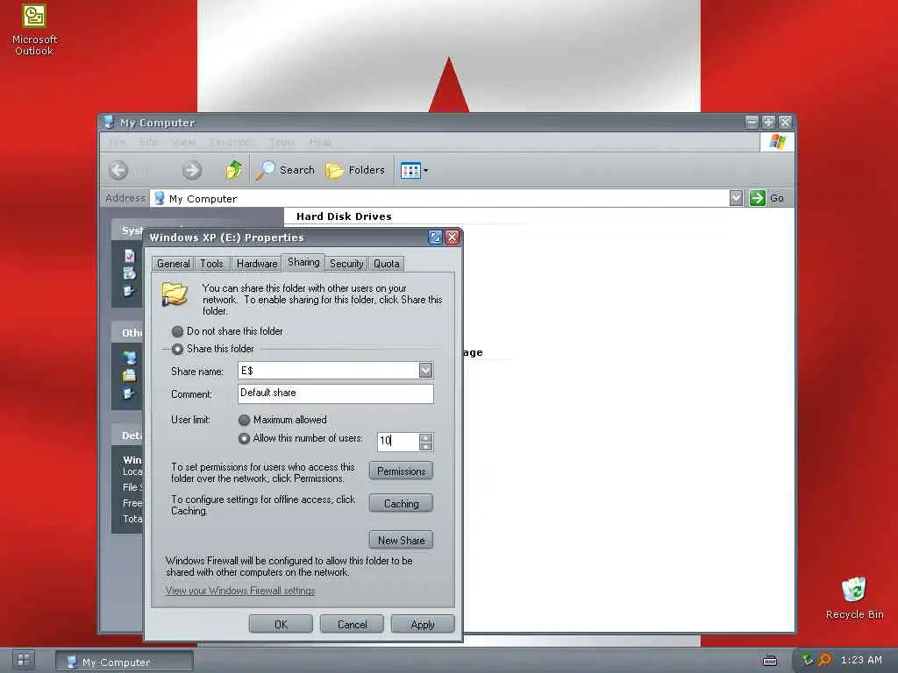Click the Comment text field
The height and width of the screenshot is (673, 898).
click(336, 393)
